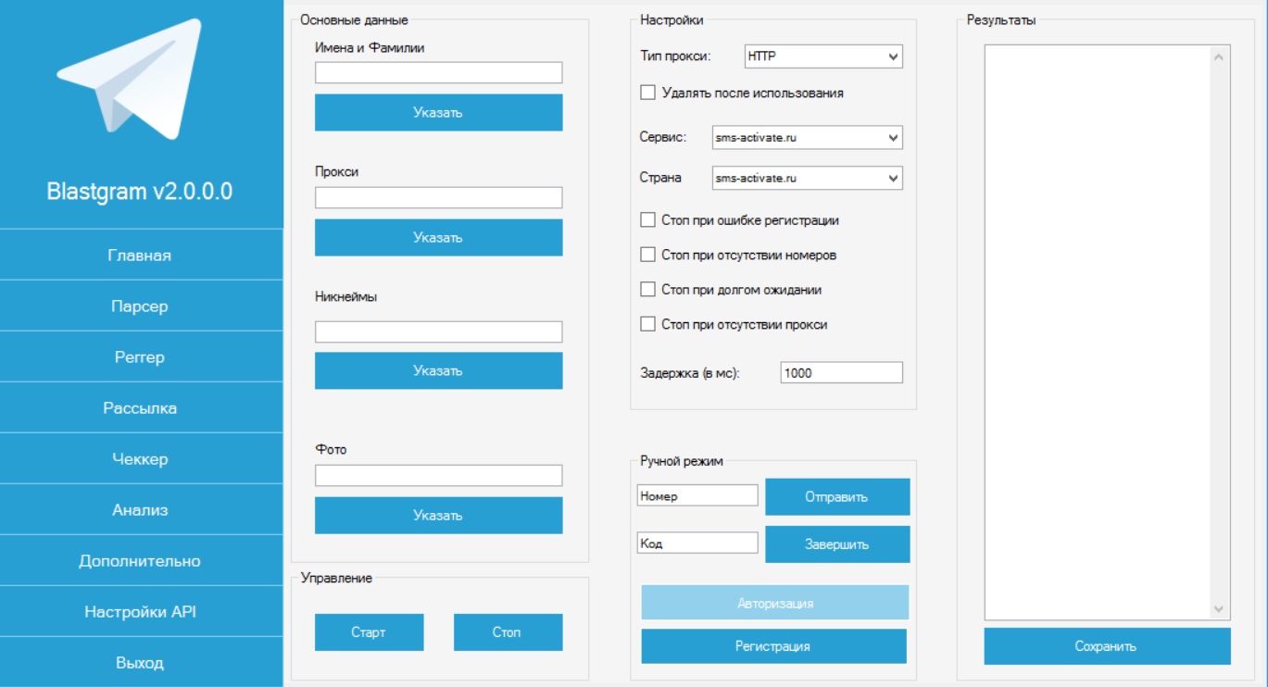Click the Регистрация button

[x=773, y=646]
